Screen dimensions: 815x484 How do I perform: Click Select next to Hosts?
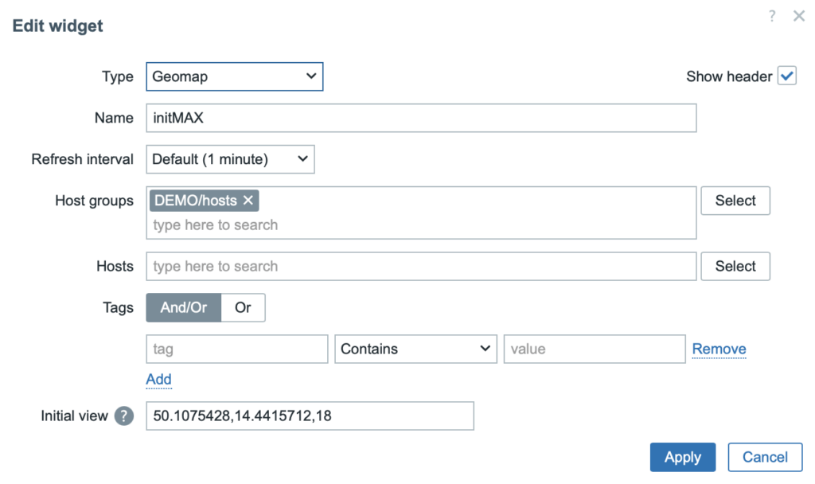tap(735, 266)
